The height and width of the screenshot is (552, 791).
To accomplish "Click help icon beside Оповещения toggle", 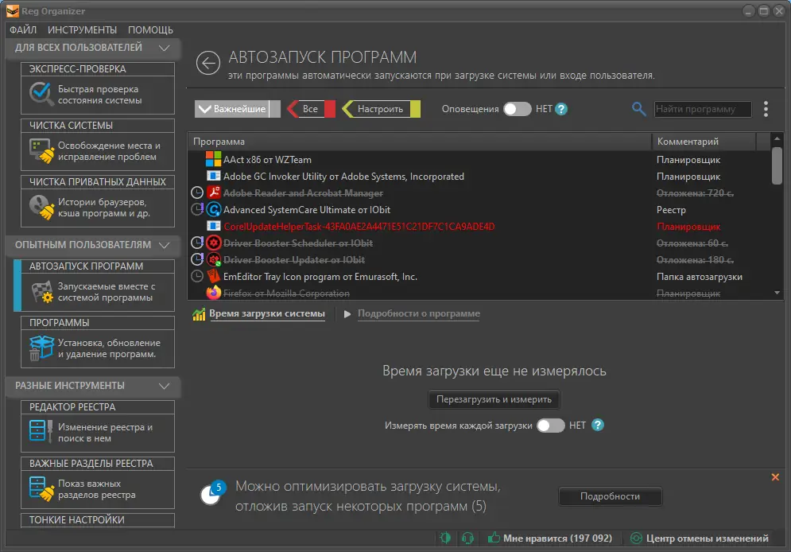I will coord(561,109).
